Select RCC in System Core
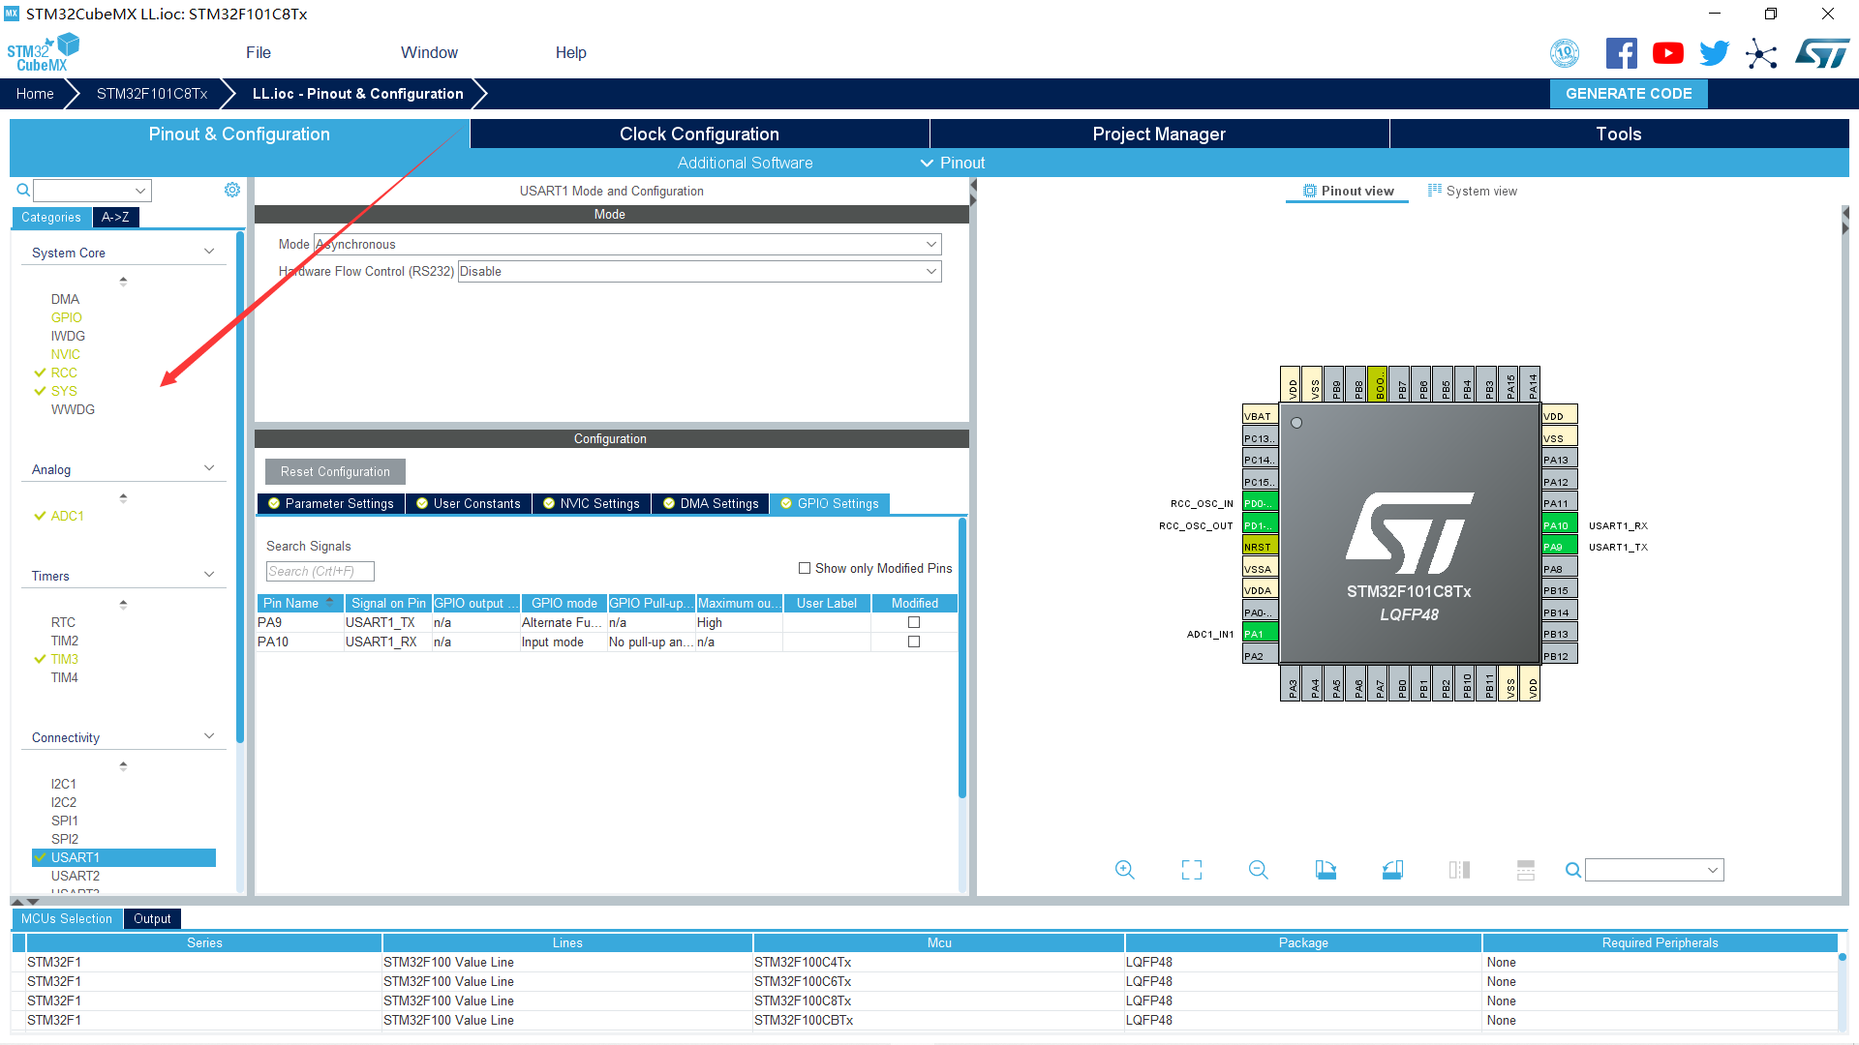This screenshot has height=1045, width=1859. pyautogui.click(x=64, y=373)
